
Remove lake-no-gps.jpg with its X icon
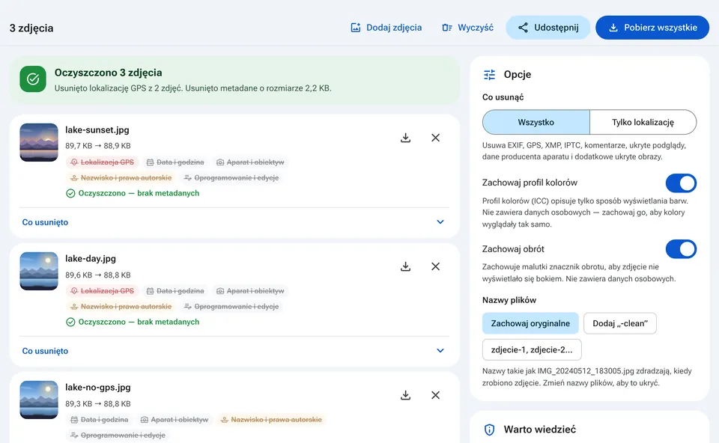pyautogui.click(x=436, y=395)
